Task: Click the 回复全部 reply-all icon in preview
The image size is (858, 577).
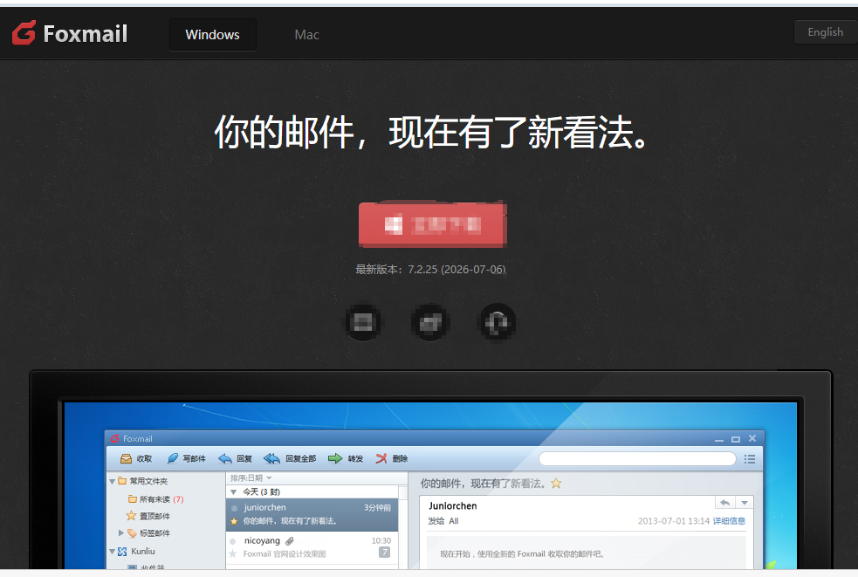Action: (x=271, y=459)
